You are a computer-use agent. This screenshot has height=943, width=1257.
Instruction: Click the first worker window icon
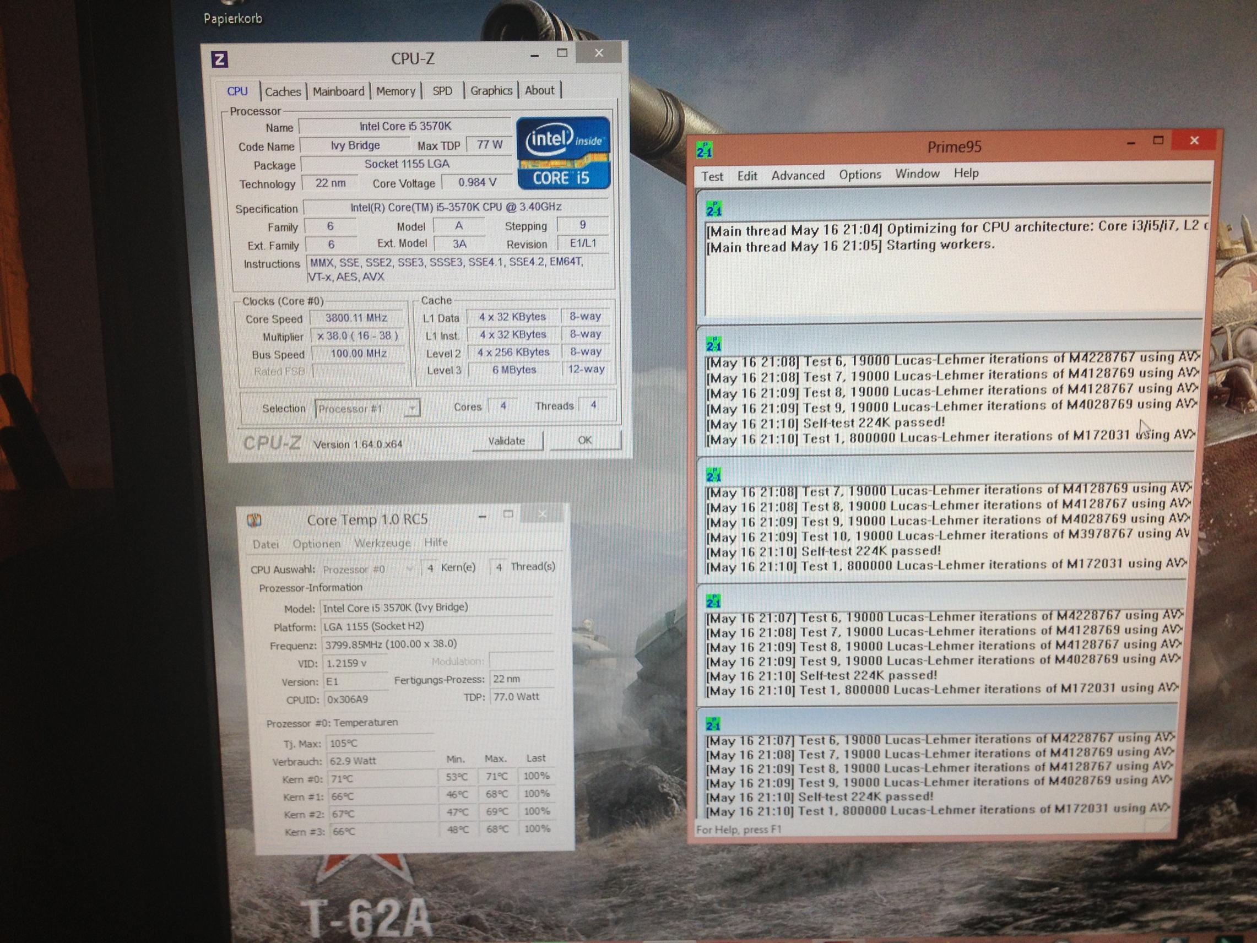coord(714,344)
